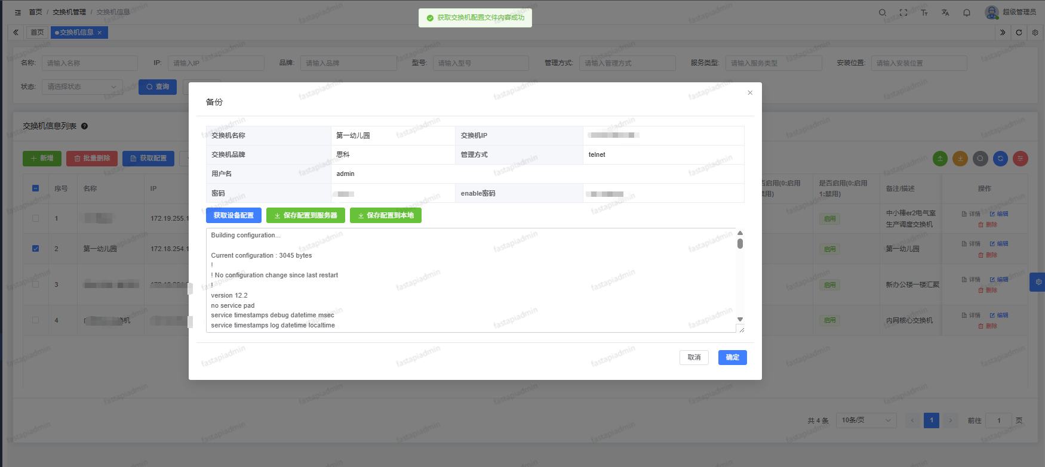Click the configuration textarea vertical scrollbar
This screenshot has height=467, width=1045.
coord(740,243)
